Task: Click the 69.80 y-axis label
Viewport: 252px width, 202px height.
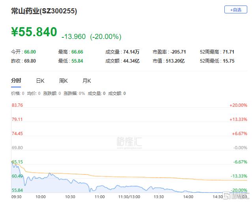Action: 17,148
